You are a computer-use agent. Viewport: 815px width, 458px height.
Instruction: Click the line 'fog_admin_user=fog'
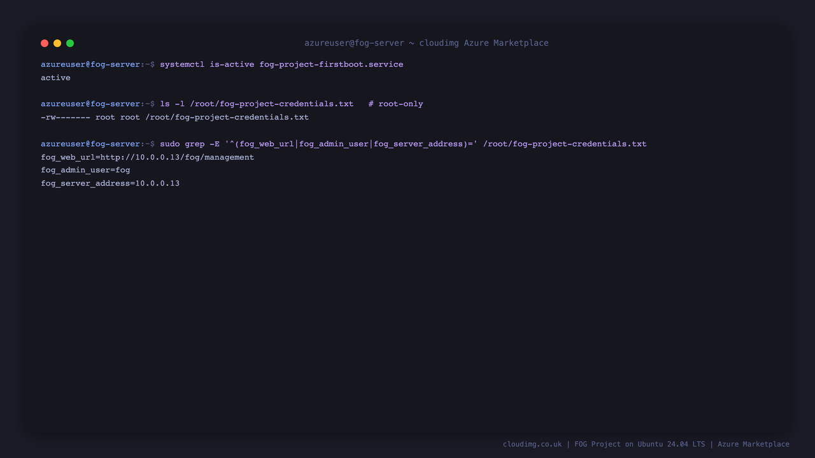(x=85, y=170)
